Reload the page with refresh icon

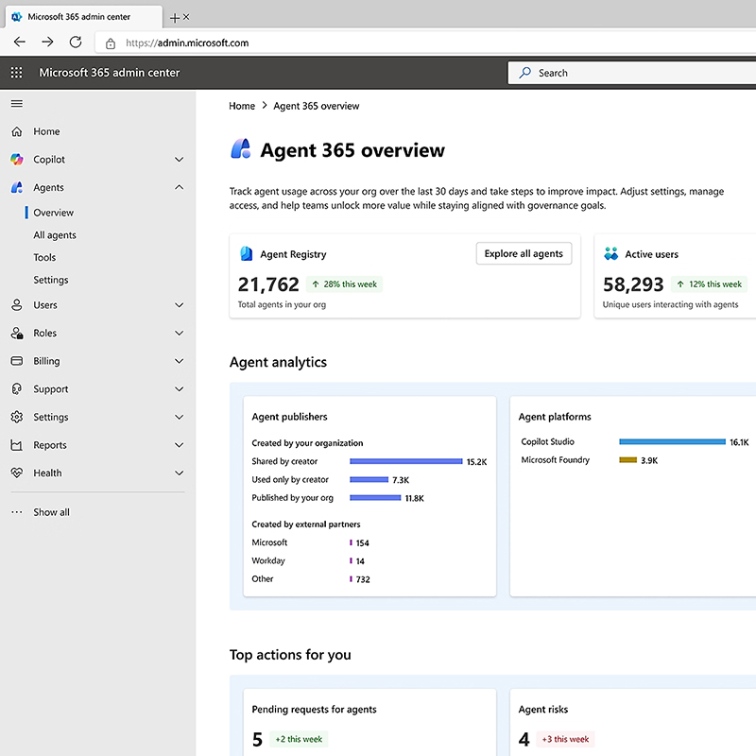click(x=76, y=42)
